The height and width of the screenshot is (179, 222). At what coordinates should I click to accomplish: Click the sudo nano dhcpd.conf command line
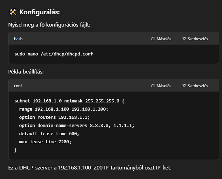coord(53,54)
